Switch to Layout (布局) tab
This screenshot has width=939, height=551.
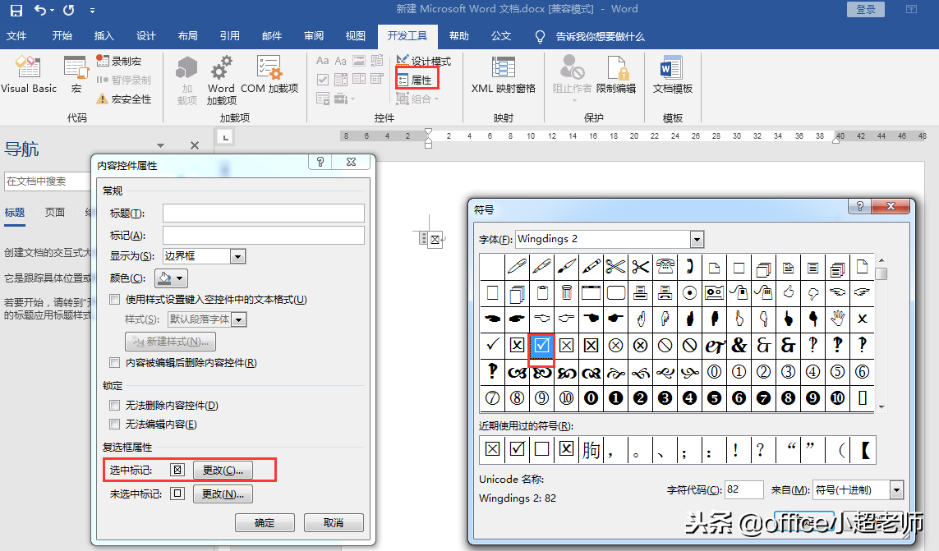pyautogui.click(x=187, y=36)
